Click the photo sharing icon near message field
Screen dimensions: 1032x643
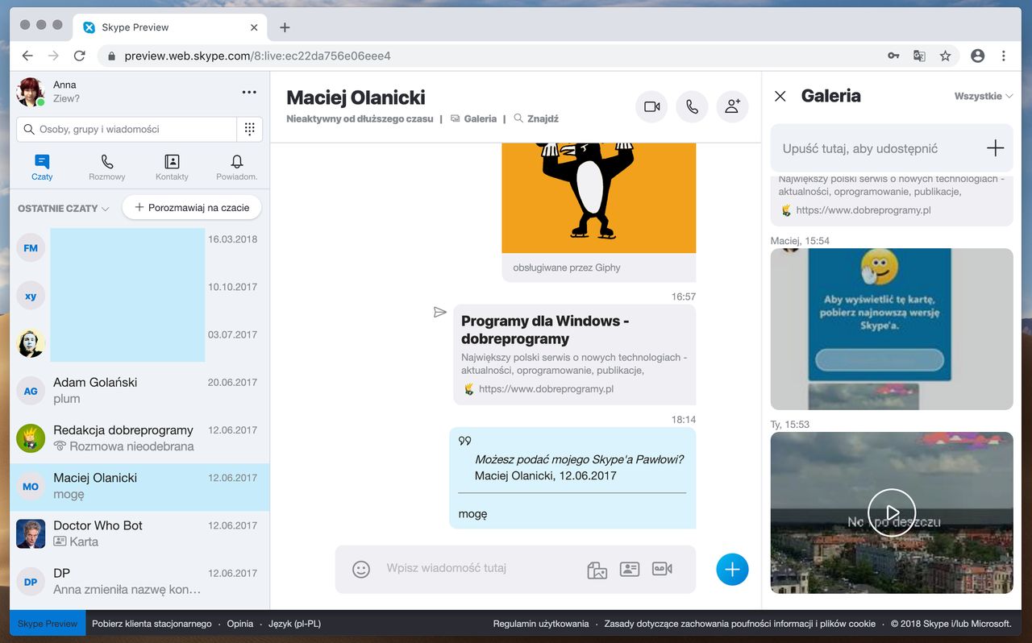tap(597, 569)
